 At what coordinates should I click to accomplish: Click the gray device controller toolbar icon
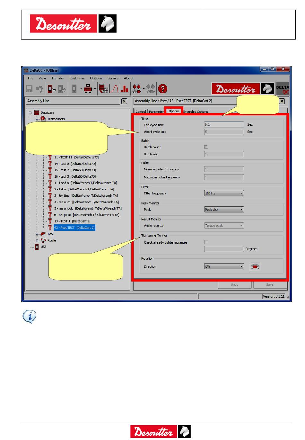(x=74, y=89)
